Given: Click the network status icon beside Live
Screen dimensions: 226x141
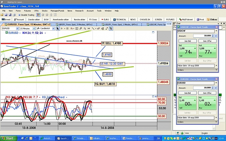Looking at the screenshot, I should click(178, 133).
